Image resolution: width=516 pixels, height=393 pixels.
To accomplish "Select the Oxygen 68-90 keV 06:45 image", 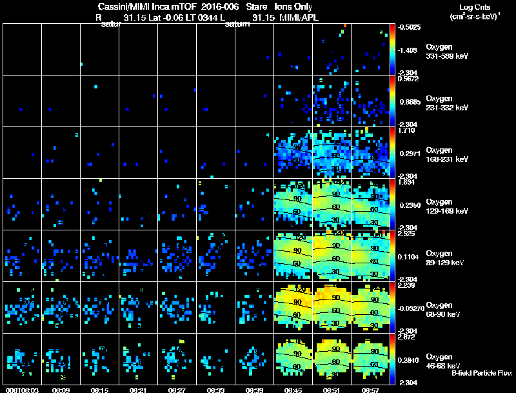I will (293, 307).
